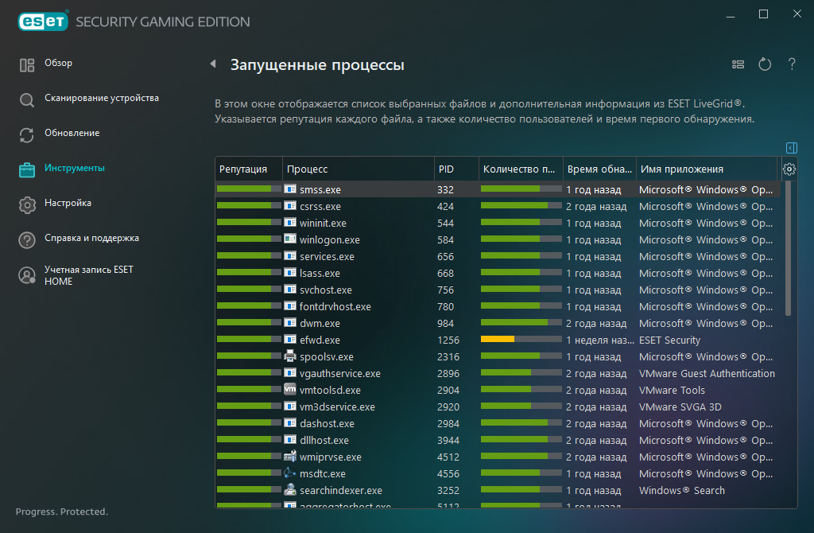Open Справка и поддержка section

(x=91, y=238)
